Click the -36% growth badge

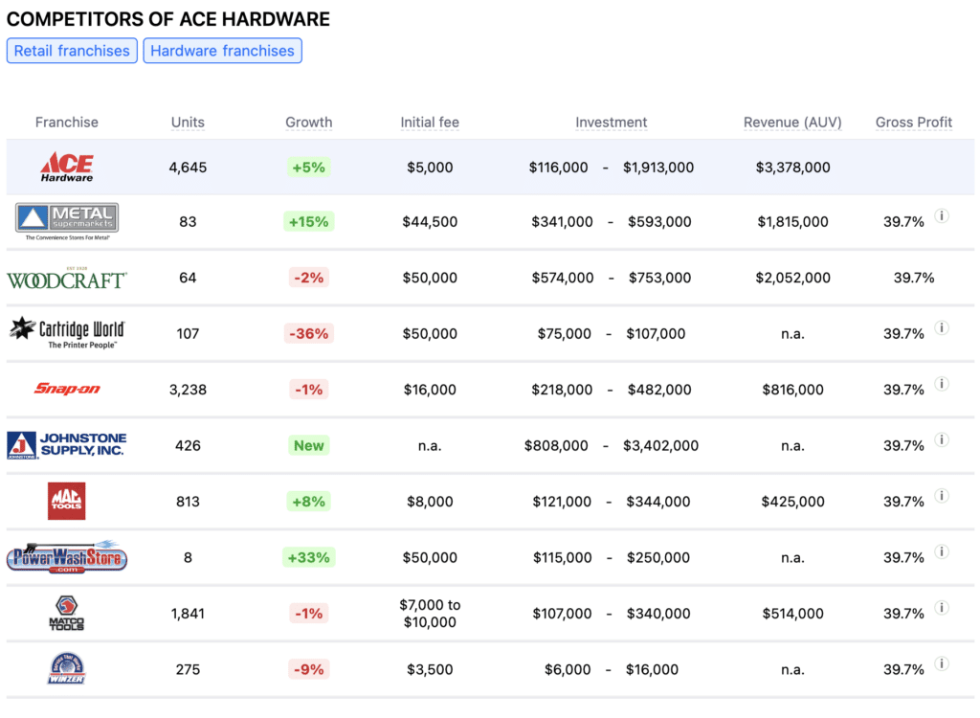(x=309, y=333)
